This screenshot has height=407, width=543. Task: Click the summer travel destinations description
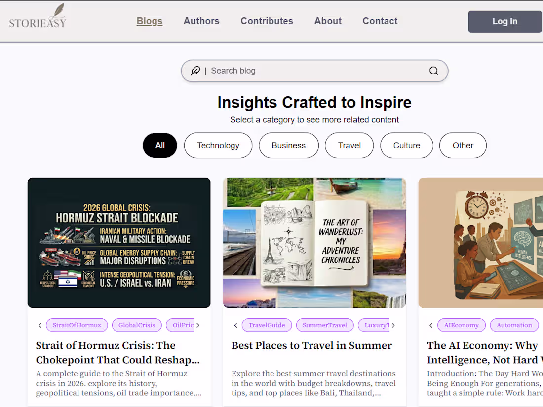click(314, 383)
